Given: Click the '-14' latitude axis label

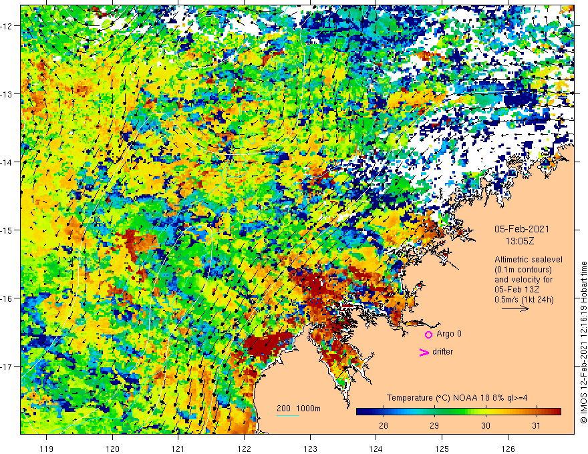Looking at the screenshot, I should (7, 162).
